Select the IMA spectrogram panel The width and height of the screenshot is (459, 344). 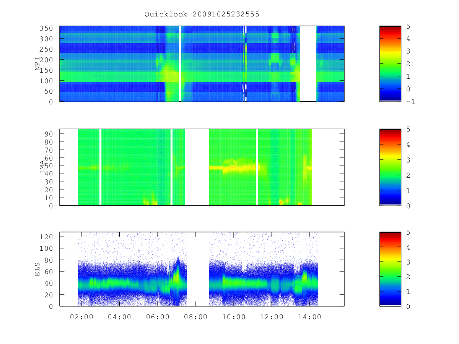coord(202,167)
